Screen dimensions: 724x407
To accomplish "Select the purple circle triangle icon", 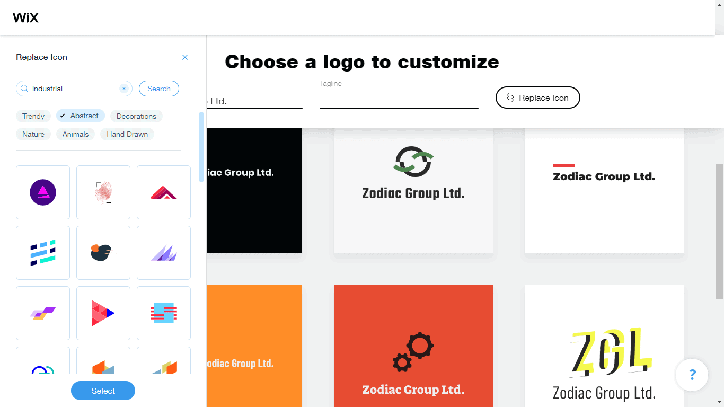I will pos(43,192).
